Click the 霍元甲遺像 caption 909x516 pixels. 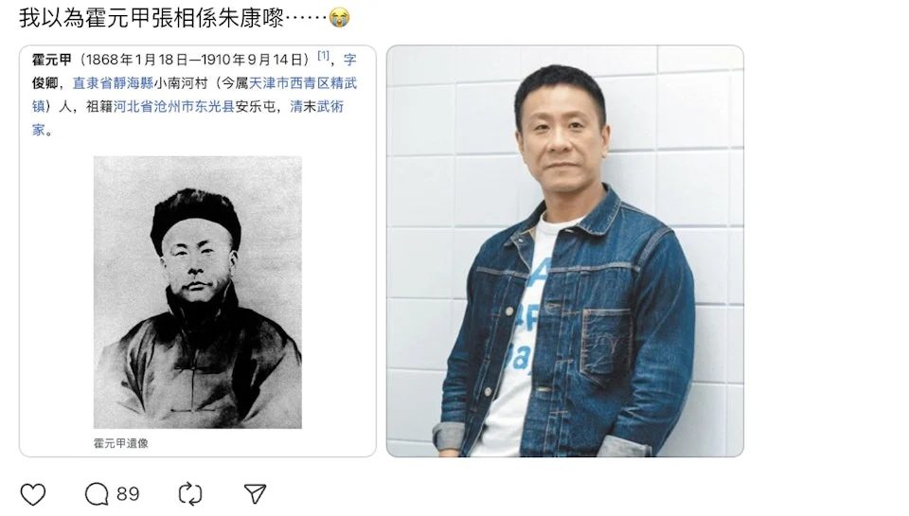point(121,443)
